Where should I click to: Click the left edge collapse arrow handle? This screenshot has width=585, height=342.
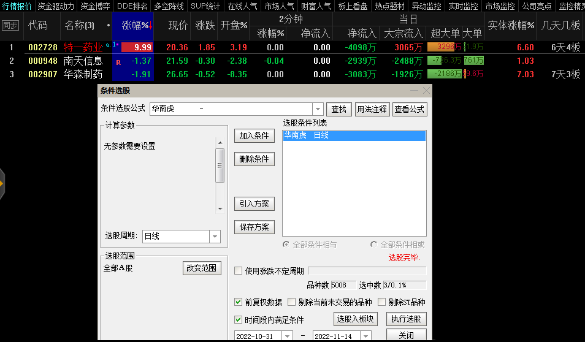point(2,183)
